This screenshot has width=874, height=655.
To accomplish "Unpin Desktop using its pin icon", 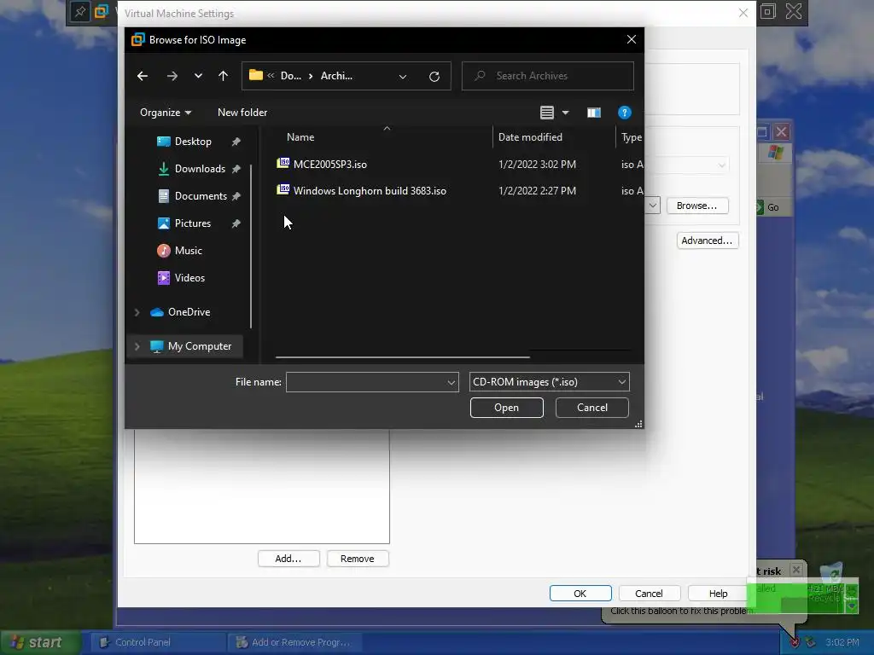I will 236,142.
